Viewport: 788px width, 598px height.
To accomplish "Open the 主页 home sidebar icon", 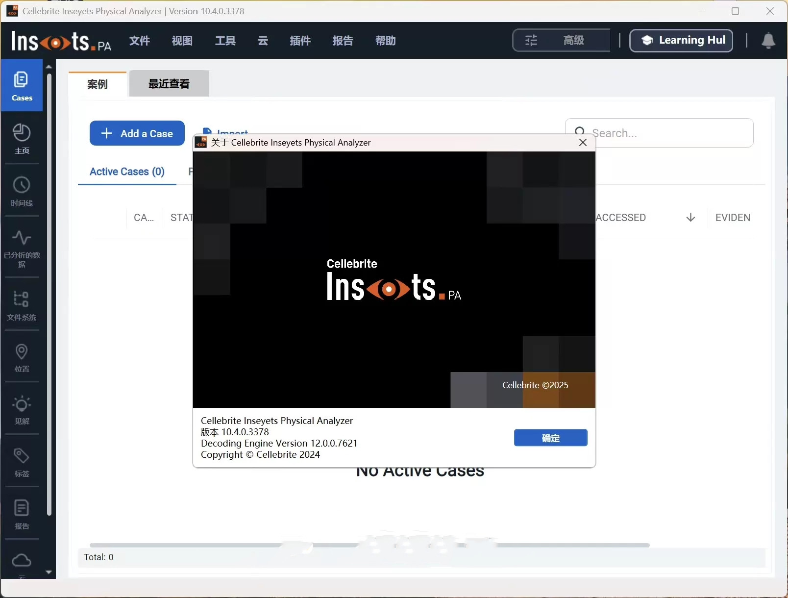I will click(22, 138).
